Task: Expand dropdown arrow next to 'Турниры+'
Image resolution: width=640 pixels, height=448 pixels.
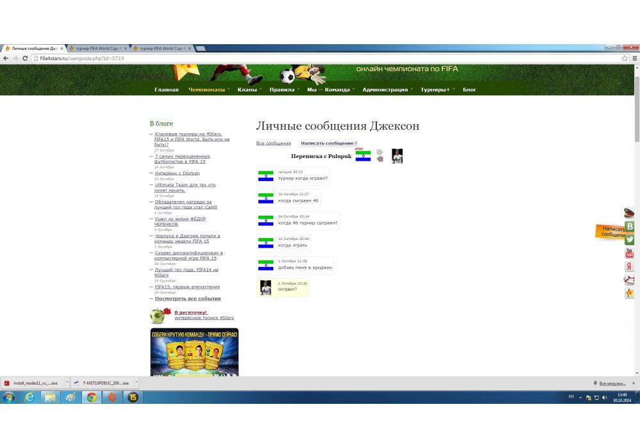Action: point(454,90)
